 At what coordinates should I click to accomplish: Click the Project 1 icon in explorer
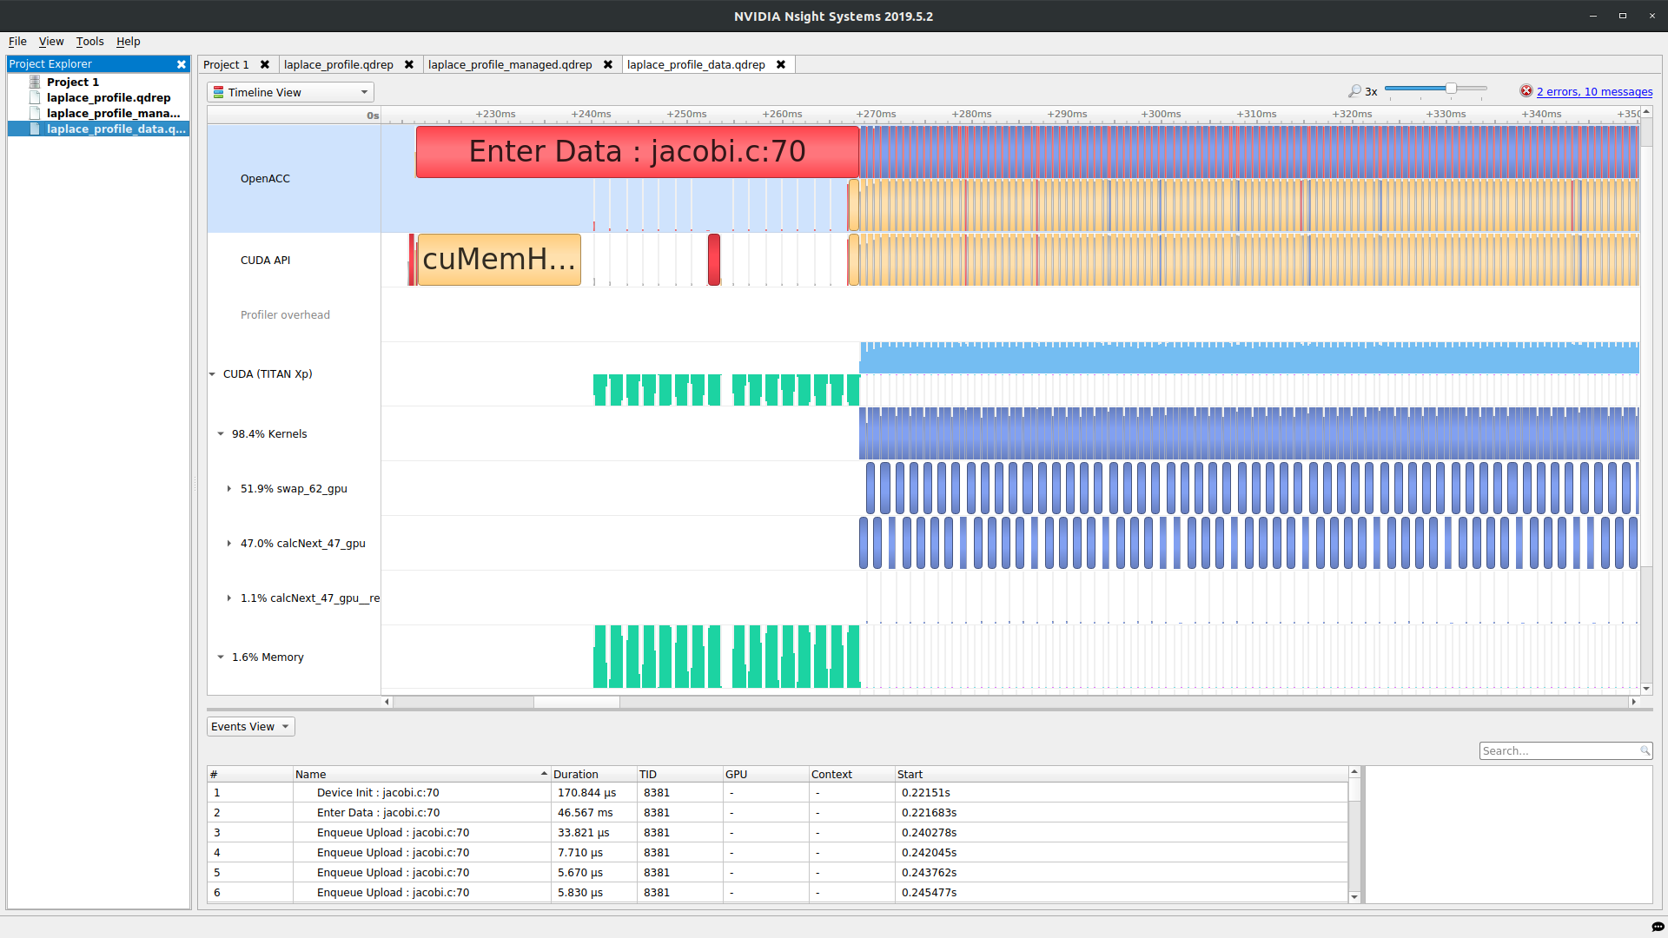pyautogui.click(x=35, y=82)
